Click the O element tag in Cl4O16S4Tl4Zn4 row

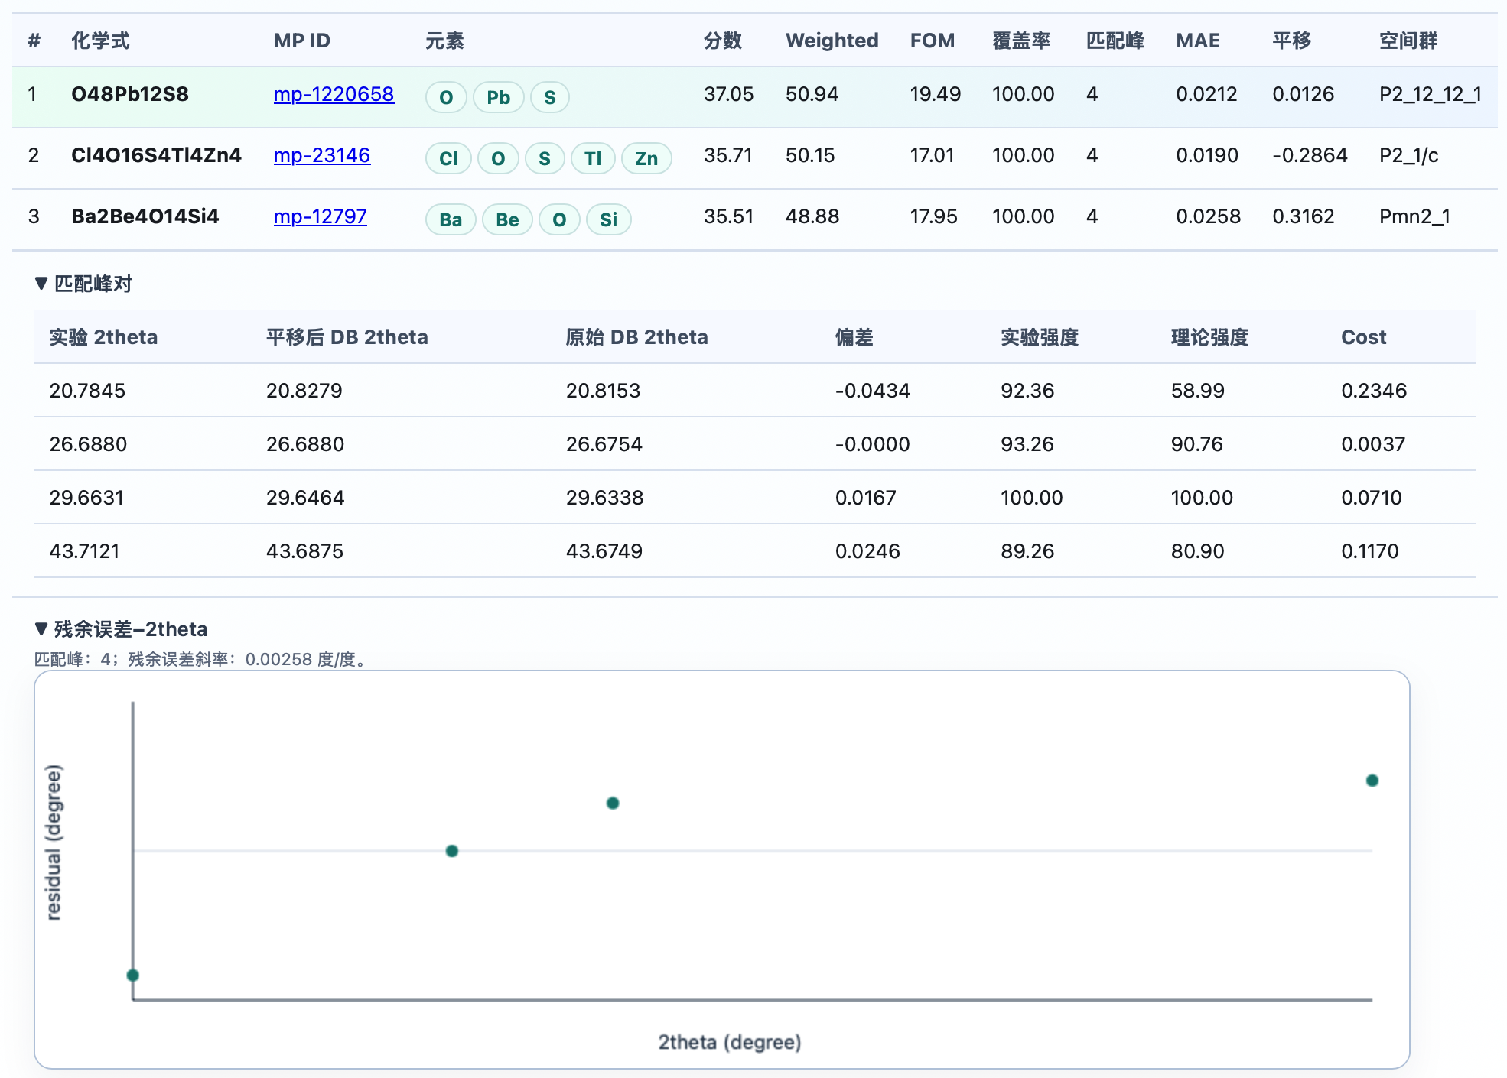point(498,158)
